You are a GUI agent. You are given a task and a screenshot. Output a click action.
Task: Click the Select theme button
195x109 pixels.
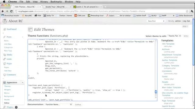[186, 36]
